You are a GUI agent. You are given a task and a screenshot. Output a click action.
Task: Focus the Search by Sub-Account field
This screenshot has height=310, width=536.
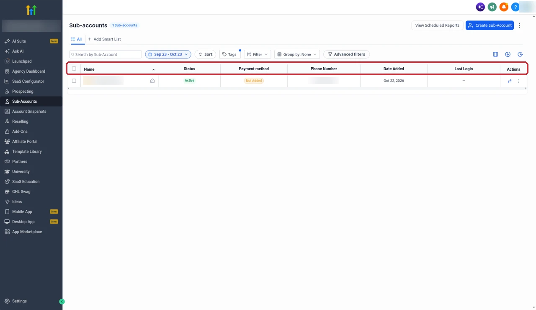[x=106, y=54]
